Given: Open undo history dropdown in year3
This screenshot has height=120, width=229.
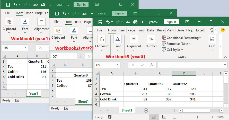Looking at the screenshot, I should pos(112,22).
